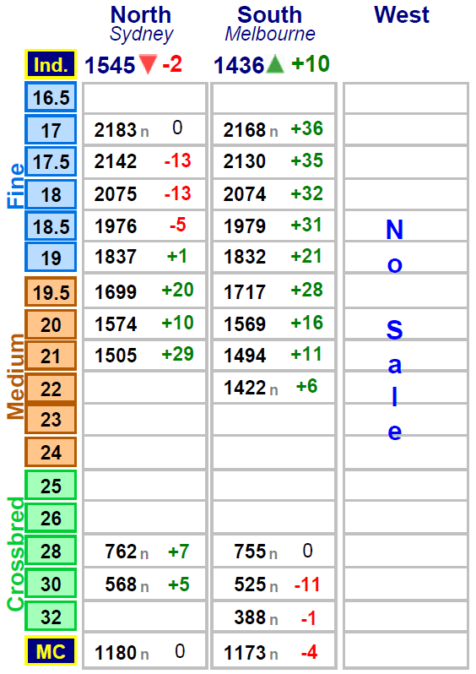This screenshot has height=674, width=476.
Task: Click the 22 micron label
Action: pos(51,389)
